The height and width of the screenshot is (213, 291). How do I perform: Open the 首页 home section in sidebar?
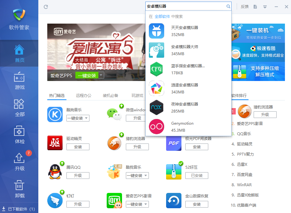pyautogui.click(x=19, y=53)
